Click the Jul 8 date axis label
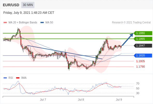The height and width of the screenshot is (104, 153). tap(81, 100)
